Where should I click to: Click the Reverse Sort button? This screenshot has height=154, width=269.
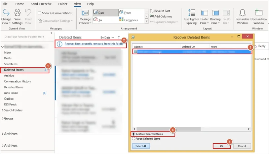pos(160,11)
